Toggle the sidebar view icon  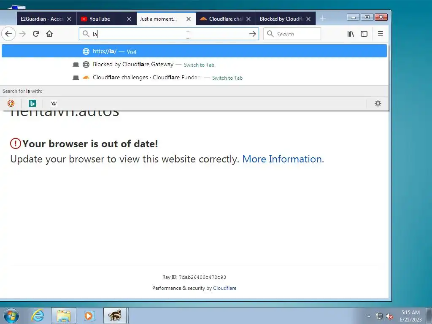364,34
